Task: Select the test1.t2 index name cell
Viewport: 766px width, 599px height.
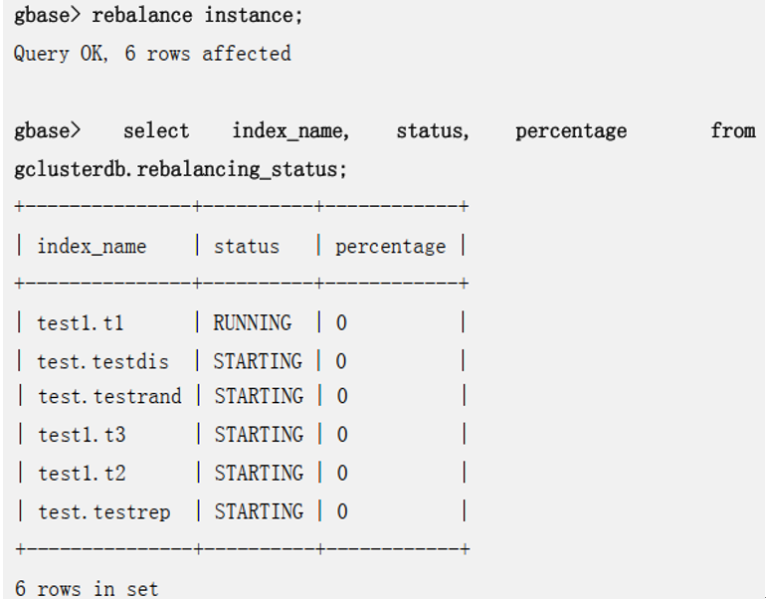Action: point(82,474)
